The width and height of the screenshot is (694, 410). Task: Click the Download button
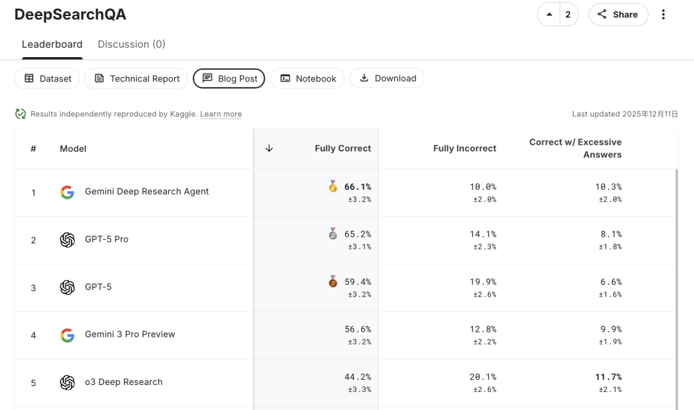coord(387,78)
